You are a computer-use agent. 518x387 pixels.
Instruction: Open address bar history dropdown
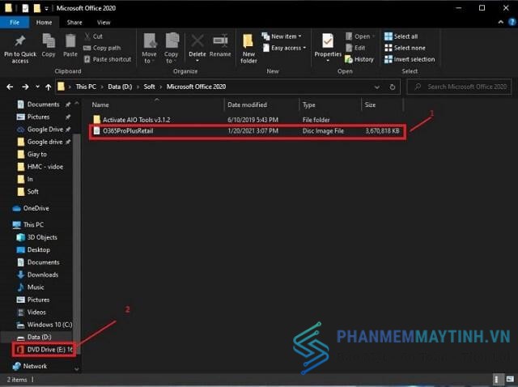(376, 87)
